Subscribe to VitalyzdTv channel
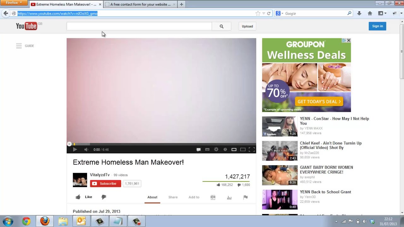The width and height of the screenshot is (404, 227). [x=105, y=183]
